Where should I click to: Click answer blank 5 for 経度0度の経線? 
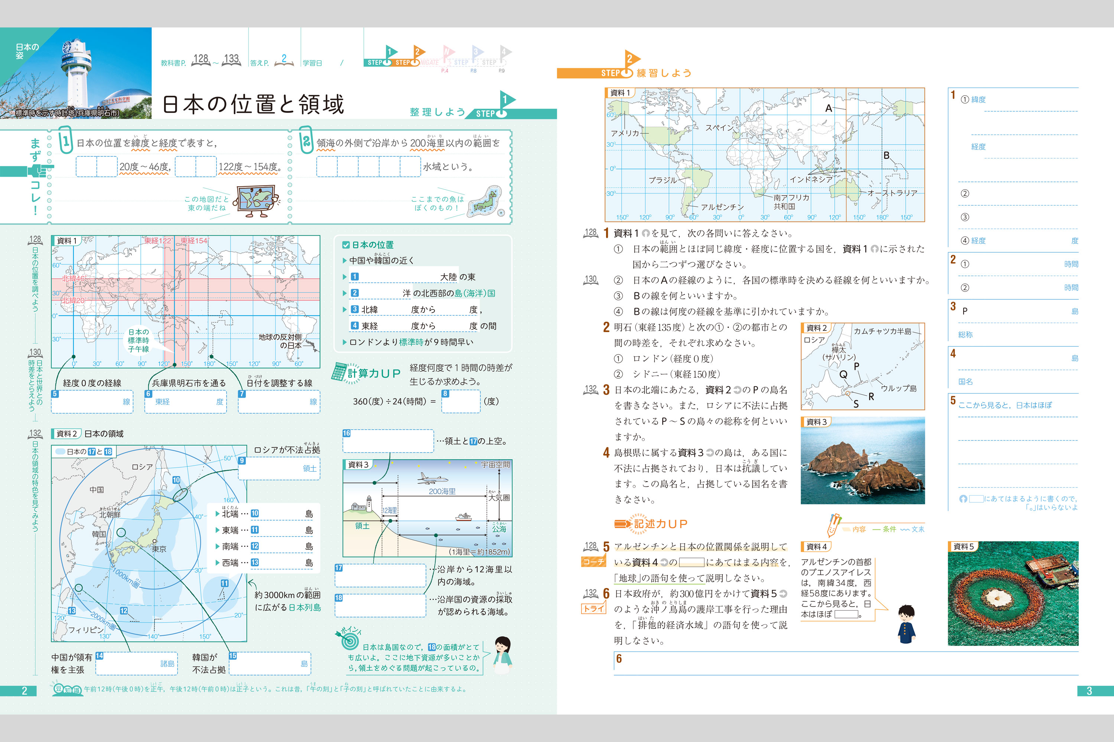coord(92,402)
